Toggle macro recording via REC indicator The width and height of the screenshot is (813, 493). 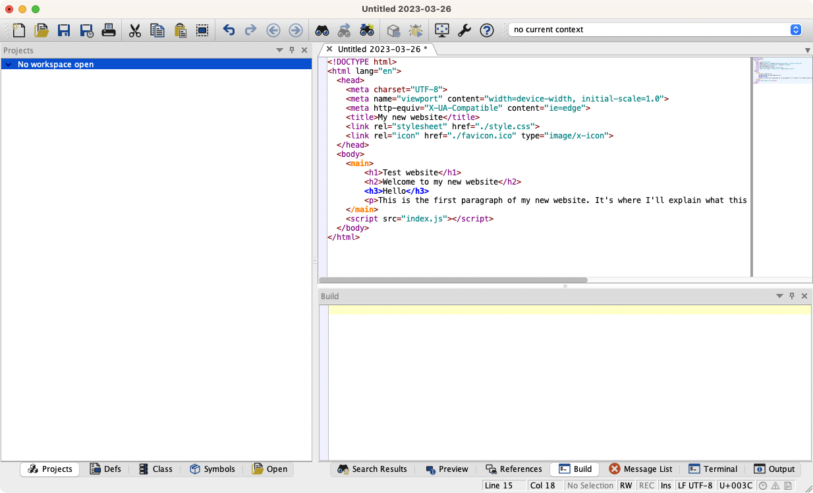click(646, 486)
